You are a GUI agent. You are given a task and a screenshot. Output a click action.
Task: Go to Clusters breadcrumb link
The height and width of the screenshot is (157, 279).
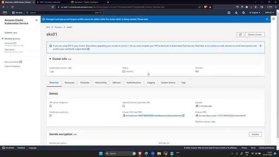(x=58, y=27)
